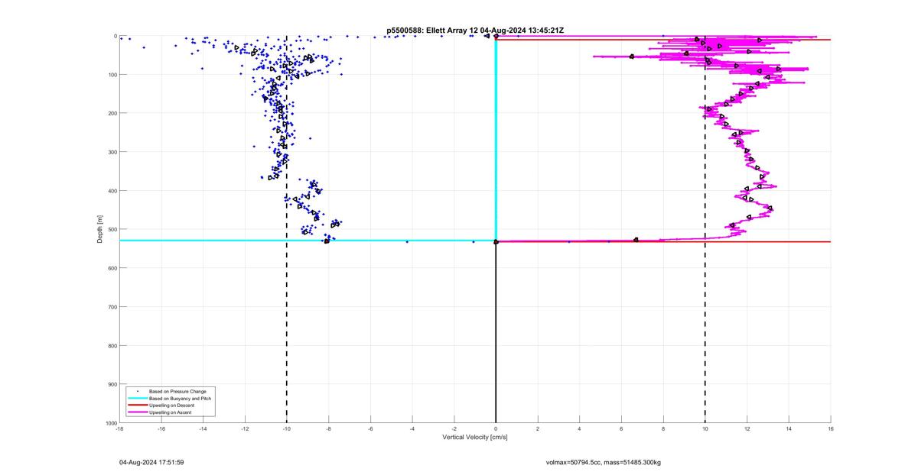
Task: Click the '800' depth tick label
Action: [112, 345]
